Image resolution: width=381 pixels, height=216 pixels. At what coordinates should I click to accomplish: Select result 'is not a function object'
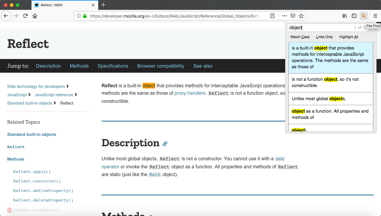(x=331, y=83)
